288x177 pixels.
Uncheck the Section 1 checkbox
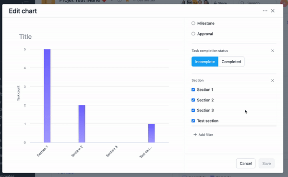point(193,89)
